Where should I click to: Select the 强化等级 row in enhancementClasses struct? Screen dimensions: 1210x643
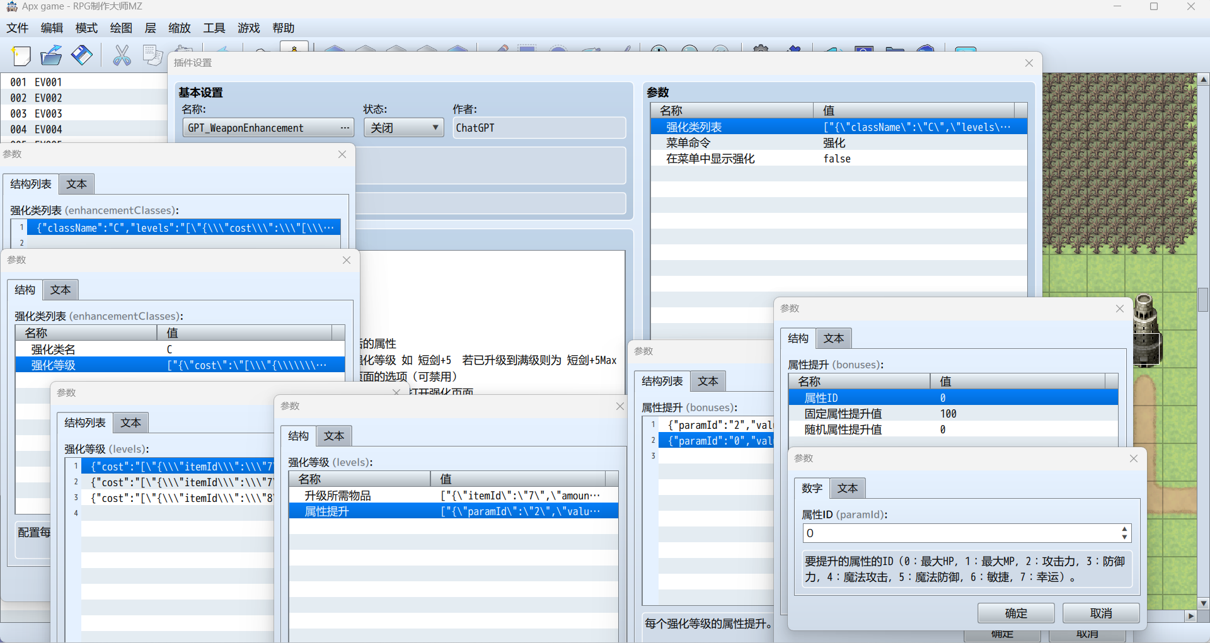180,365
